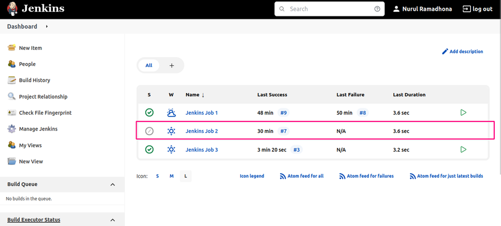Click the People icon in the sidebar

12,64
